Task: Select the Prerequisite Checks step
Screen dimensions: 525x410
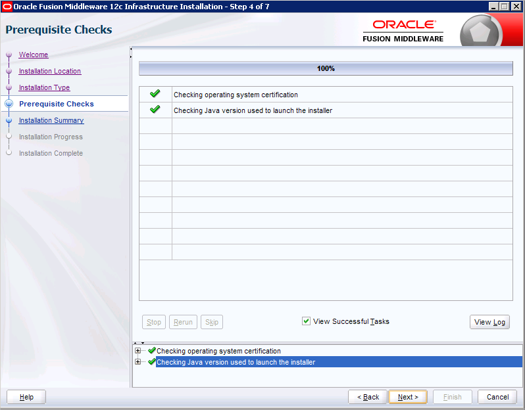Action: (57, 104)
